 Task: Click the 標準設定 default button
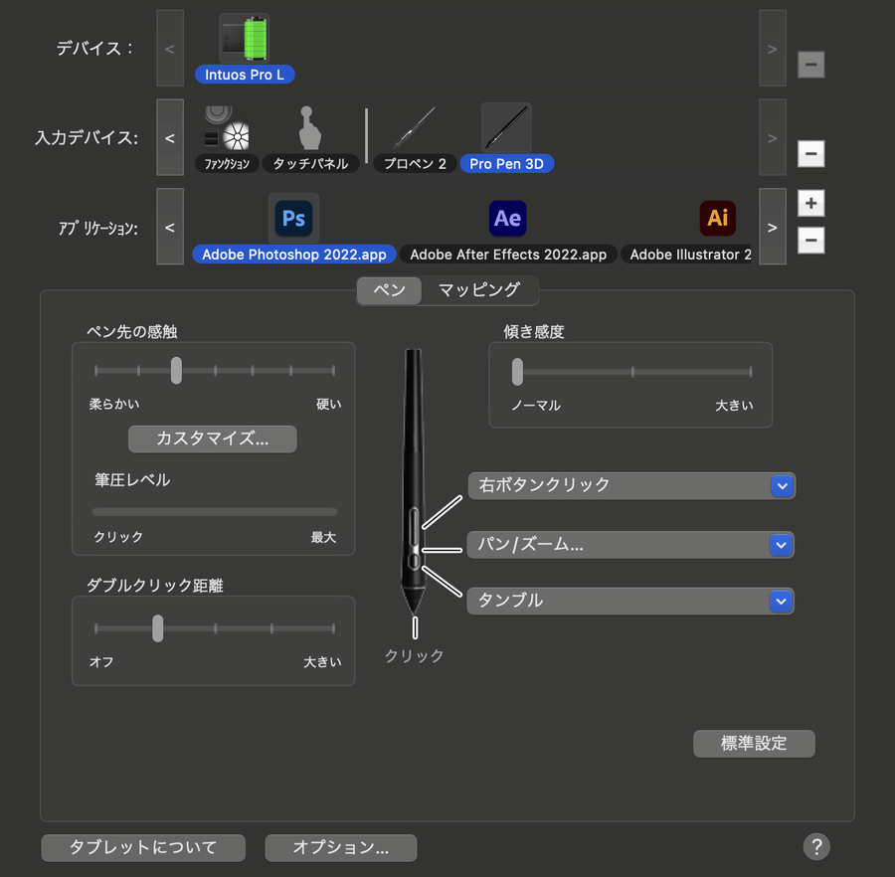[754, 744]
